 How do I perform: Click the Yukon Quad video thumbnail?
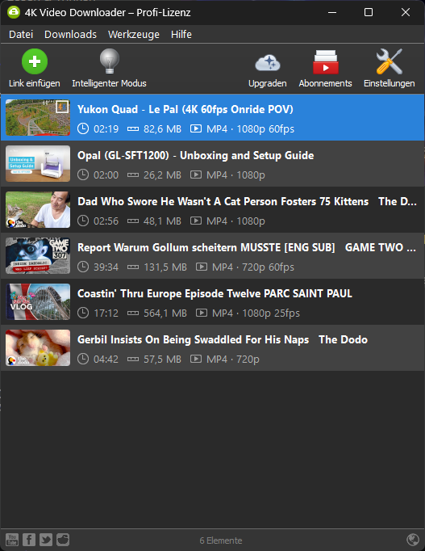click(38, 117)
